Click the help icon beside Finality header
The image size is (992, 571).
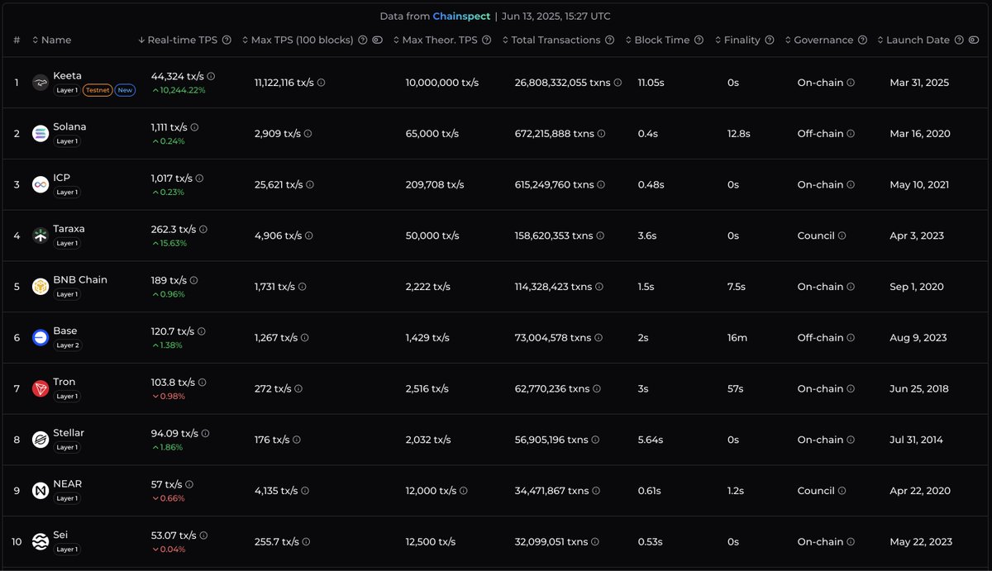[x=770, y=40]
